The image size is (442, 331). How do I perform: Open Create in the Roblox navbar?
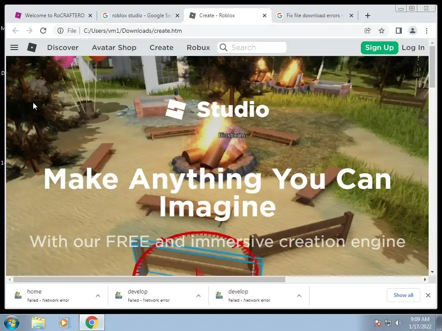point(161,47)
